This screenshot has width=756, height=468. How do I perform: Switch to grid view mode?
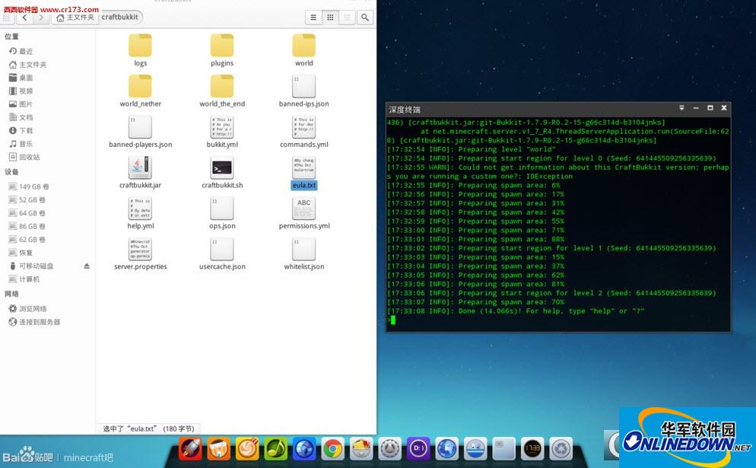[x=330, y=17]
